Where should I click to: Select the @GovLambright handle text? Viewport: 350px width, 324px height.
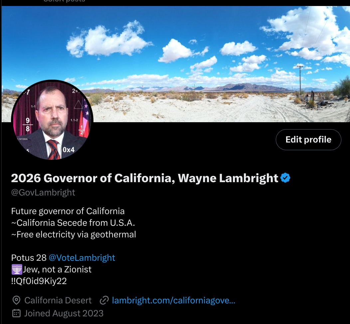[x=43, y=192]
